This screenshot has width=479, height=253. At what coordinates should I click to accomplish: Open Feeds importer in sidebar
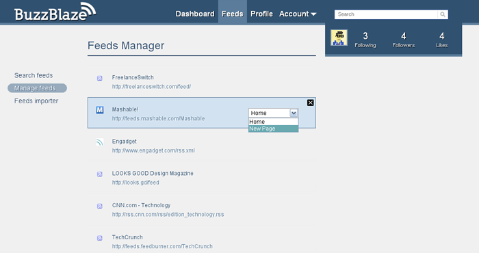(36, 101)
